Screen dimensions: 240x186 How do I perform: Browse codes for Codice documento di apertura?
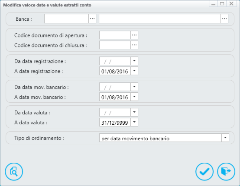pyautogui.click(x=134, y=35)
